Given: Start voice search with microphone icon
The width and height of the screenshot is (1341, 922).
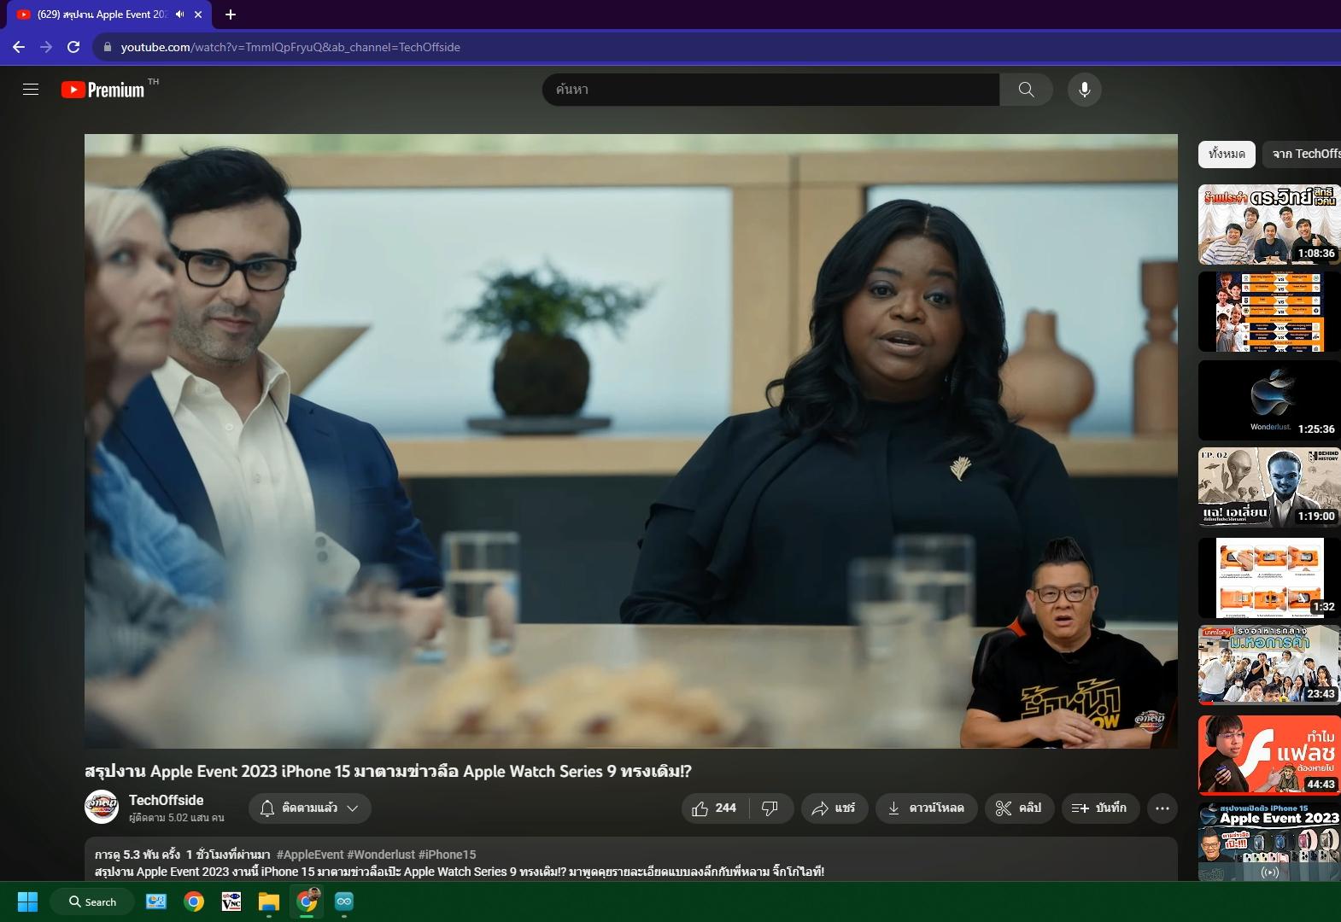Looking at the screenshot, I should pos(1084,90).
